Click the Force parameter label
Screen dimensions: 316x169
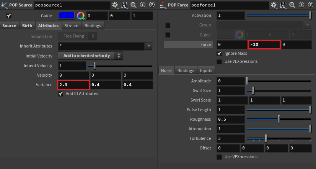pyautogui.click(x=205, y=44)
